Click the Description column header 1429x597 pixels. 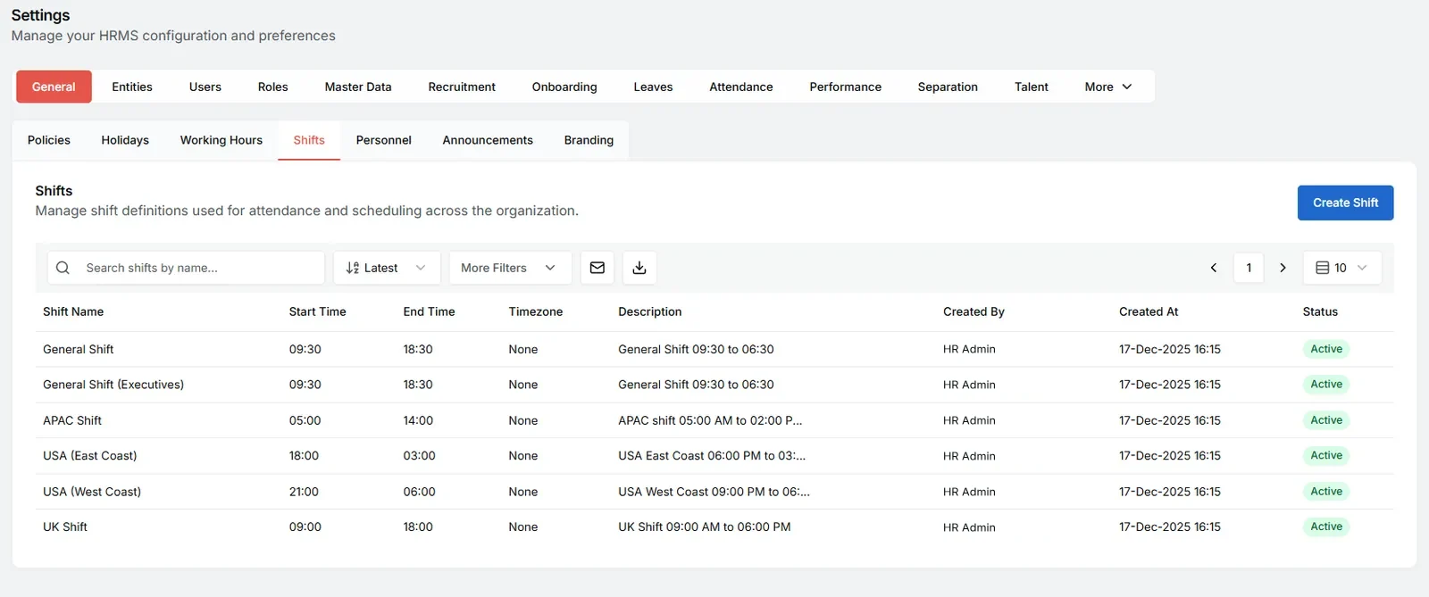649,311
